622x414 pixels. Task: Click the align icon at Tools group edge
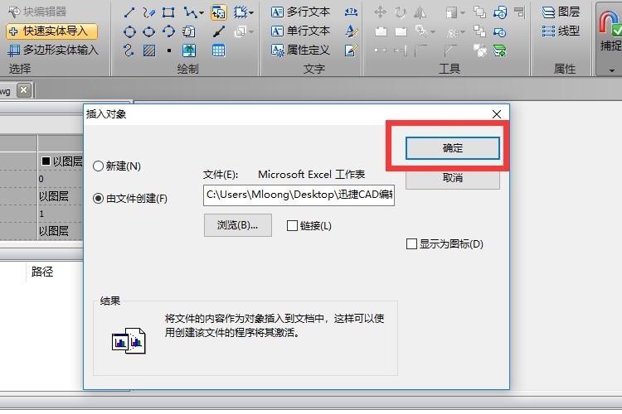[519, 12]
